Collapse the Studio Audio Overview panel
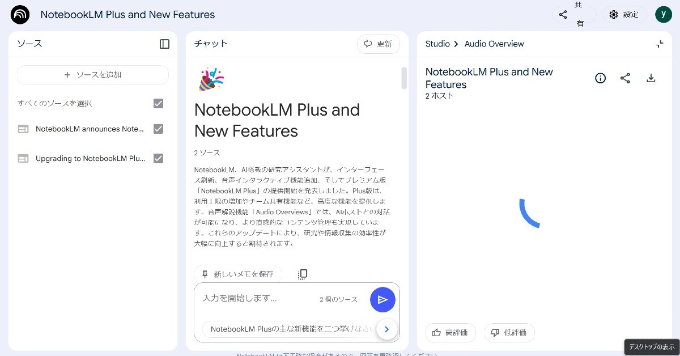Screen dimensions: 680x356 [x=659, y=44]
